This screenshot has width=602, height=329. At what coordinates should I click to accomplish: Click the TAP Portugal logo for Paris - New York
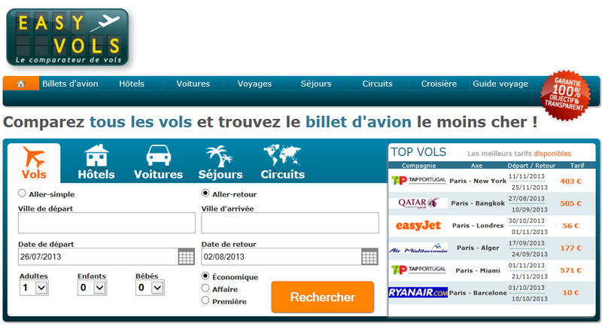pos(418,181)
